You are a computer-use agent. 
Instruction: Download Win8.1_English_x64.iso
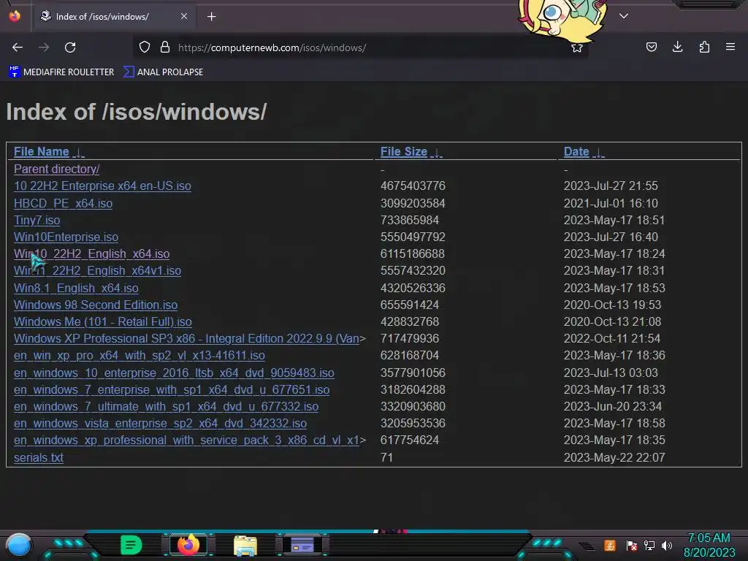76,288
